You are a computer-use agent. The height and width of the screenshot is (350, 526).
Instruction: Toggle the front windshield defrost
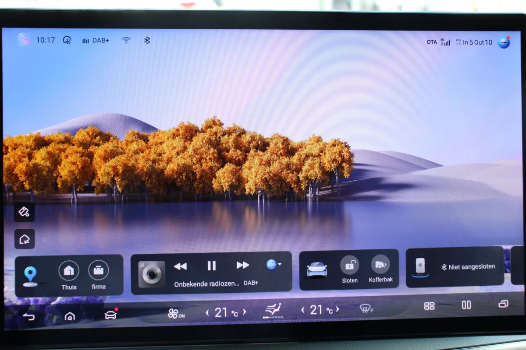point(366,309)
